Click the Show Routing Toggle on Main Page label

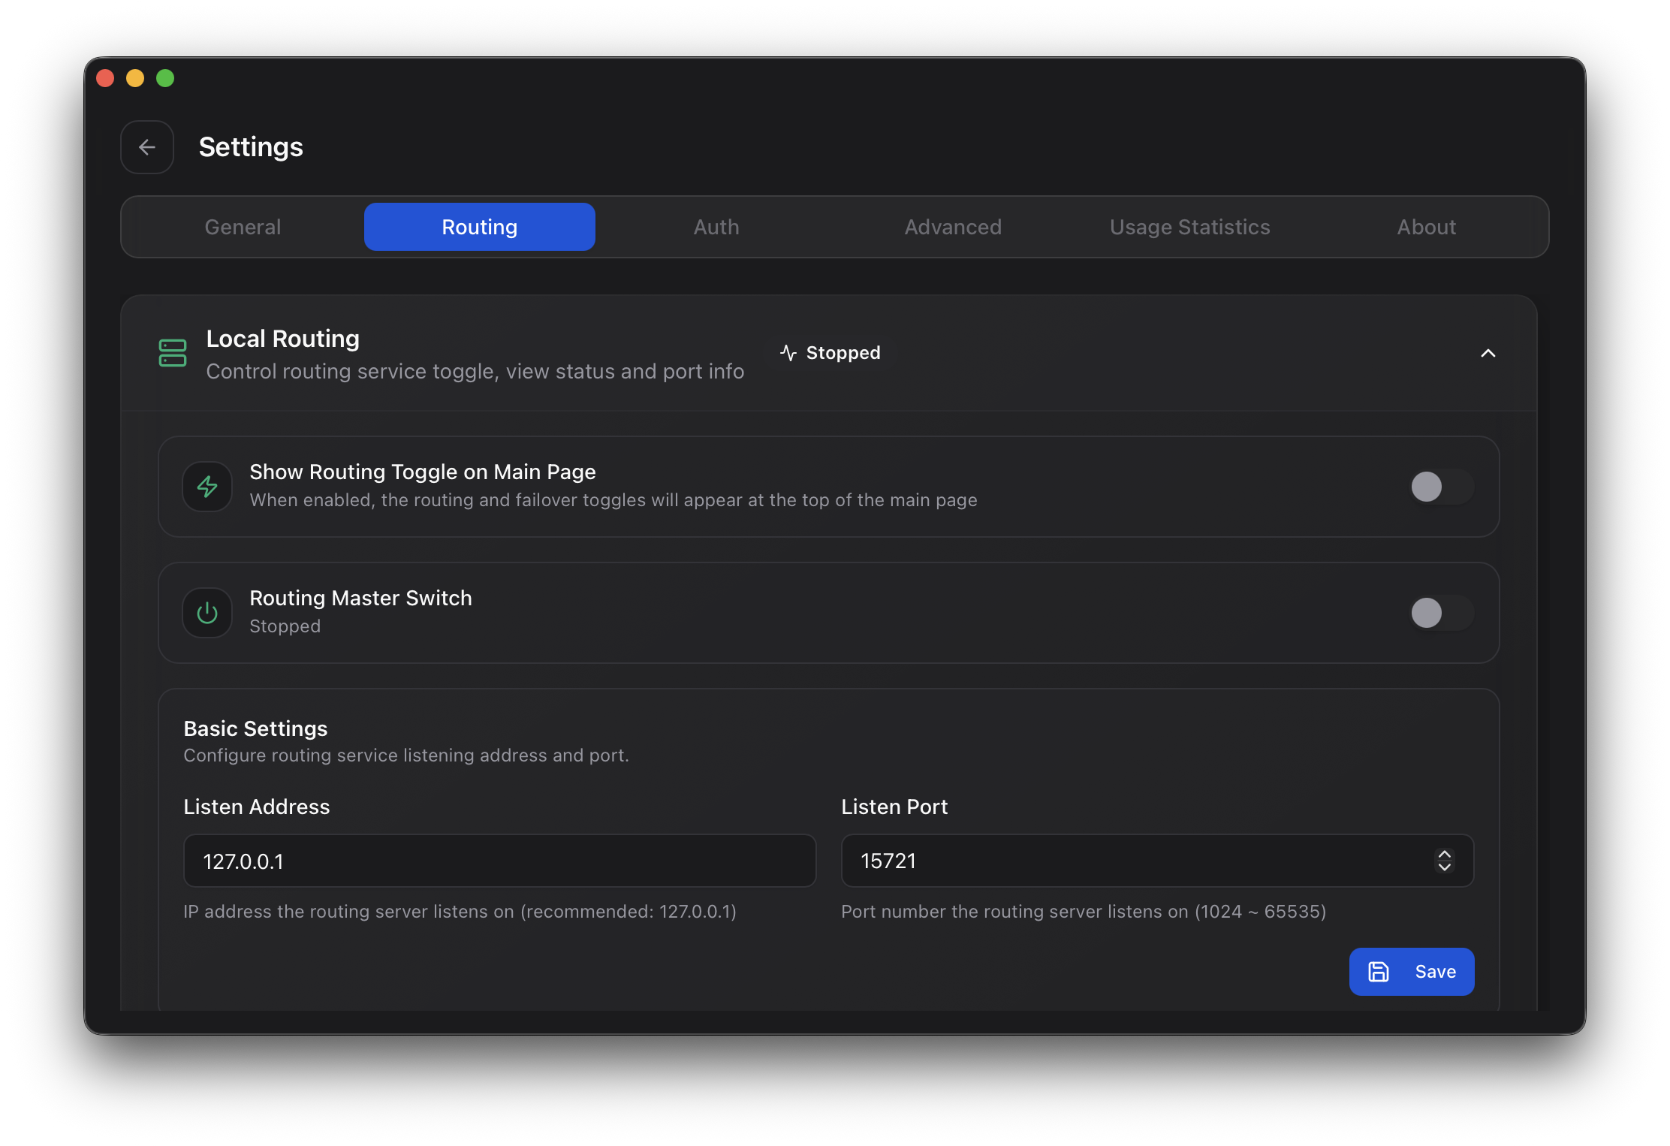point(423,472)
